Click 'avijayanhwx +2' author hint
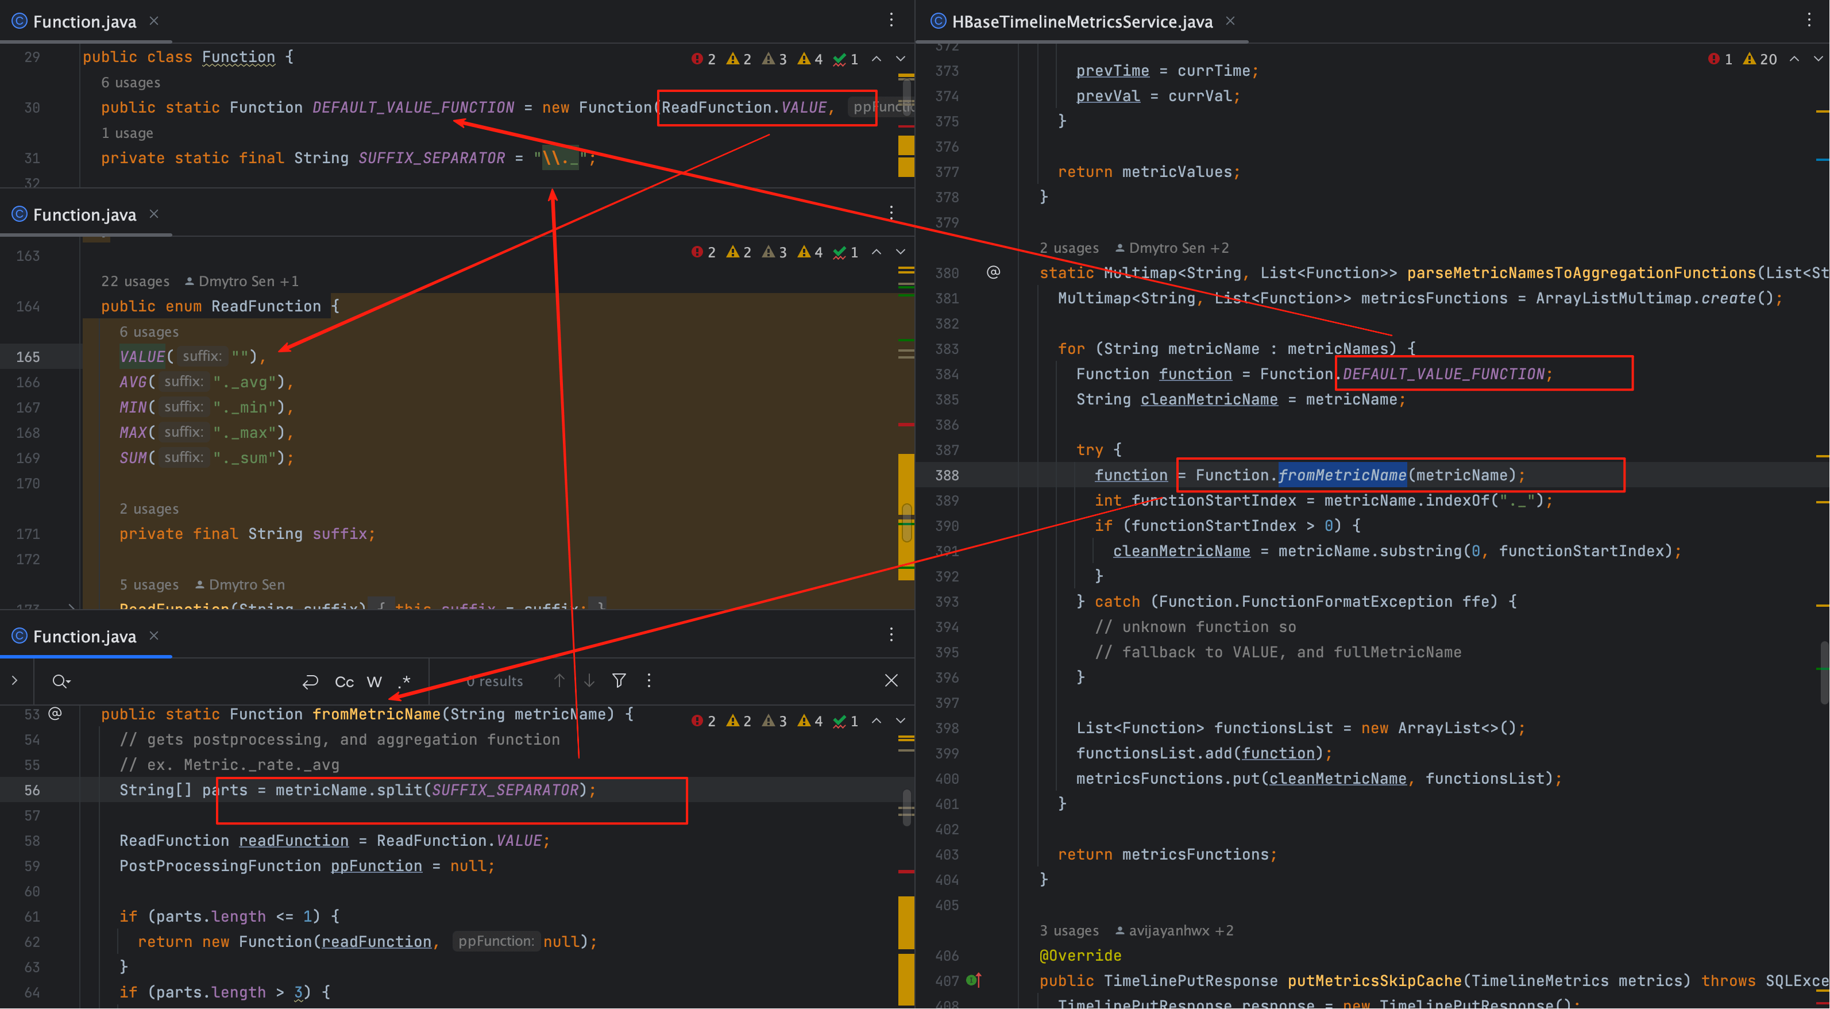This screenshot has height=1009, width=1830. [1174, 930]
